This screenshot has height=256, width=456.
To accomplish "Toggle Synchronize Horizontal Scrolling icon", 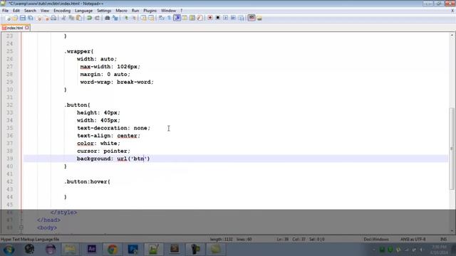I will (151, 18).
